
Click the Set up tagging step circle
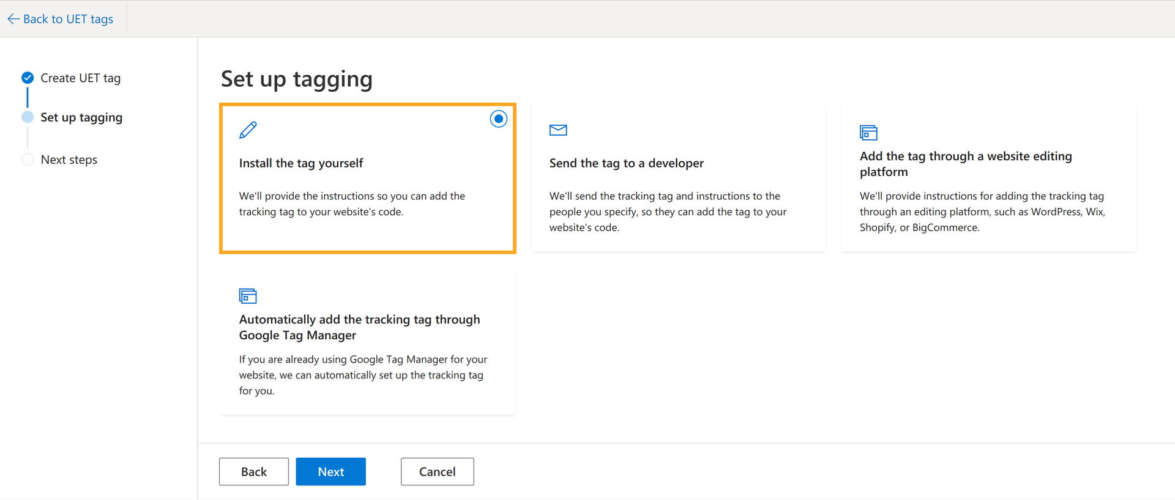pos(28,117)
